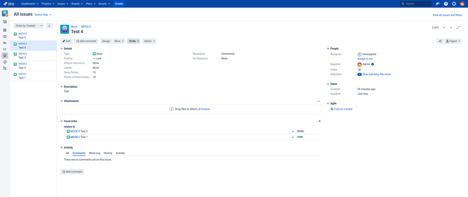Go to the previous issue with the up arrow
The width and height of the screenshot is (468, 197).
click(x=444, y=28)
